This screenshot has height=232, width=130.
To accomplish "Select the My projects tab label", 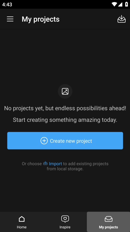I will tap(108, 227).
